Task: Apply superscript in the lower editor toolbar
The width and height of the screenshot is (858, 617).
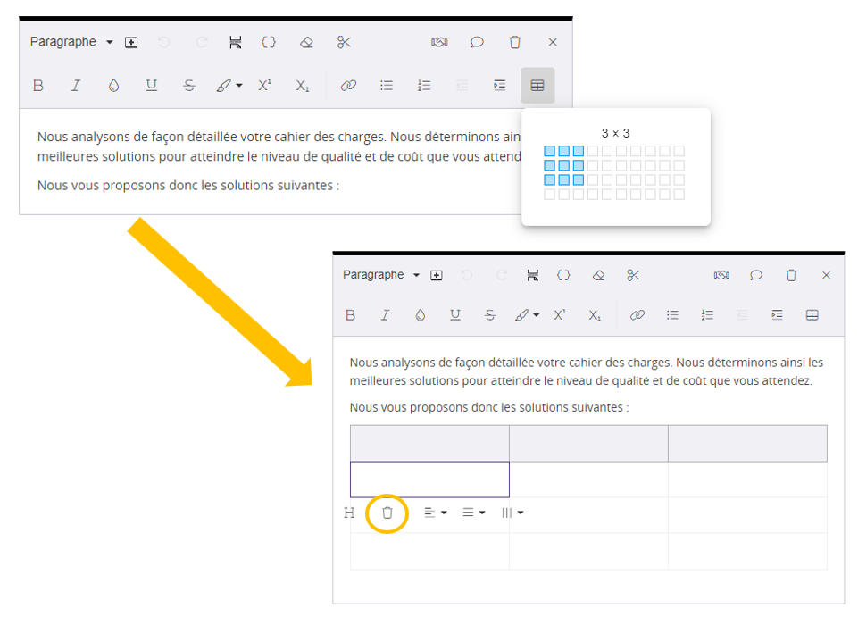Action: (x=560, y=315)
